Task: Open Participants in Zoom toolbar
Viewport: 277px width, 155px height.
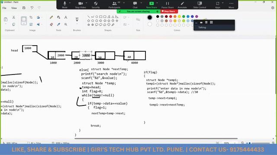Action: [114, 5]
